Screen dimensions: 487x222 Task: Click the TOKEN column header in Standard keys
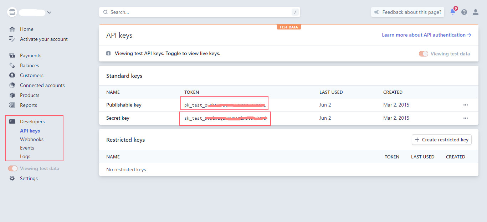tap(192, 92)
